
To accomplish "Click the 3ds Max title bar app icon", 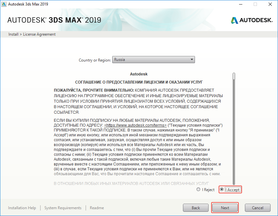I will pos(4,4).
